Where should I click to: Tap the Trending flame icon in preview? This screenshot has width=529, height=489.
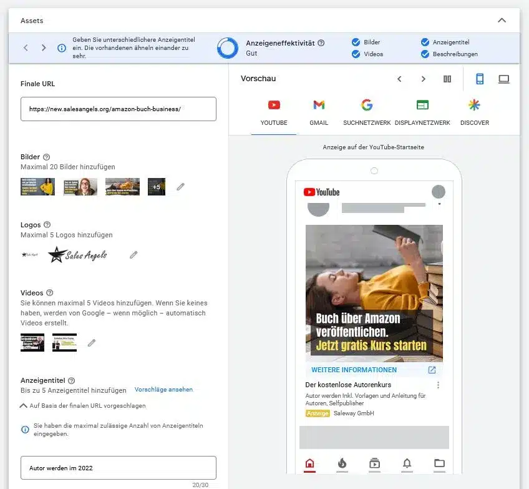[342, 463]
